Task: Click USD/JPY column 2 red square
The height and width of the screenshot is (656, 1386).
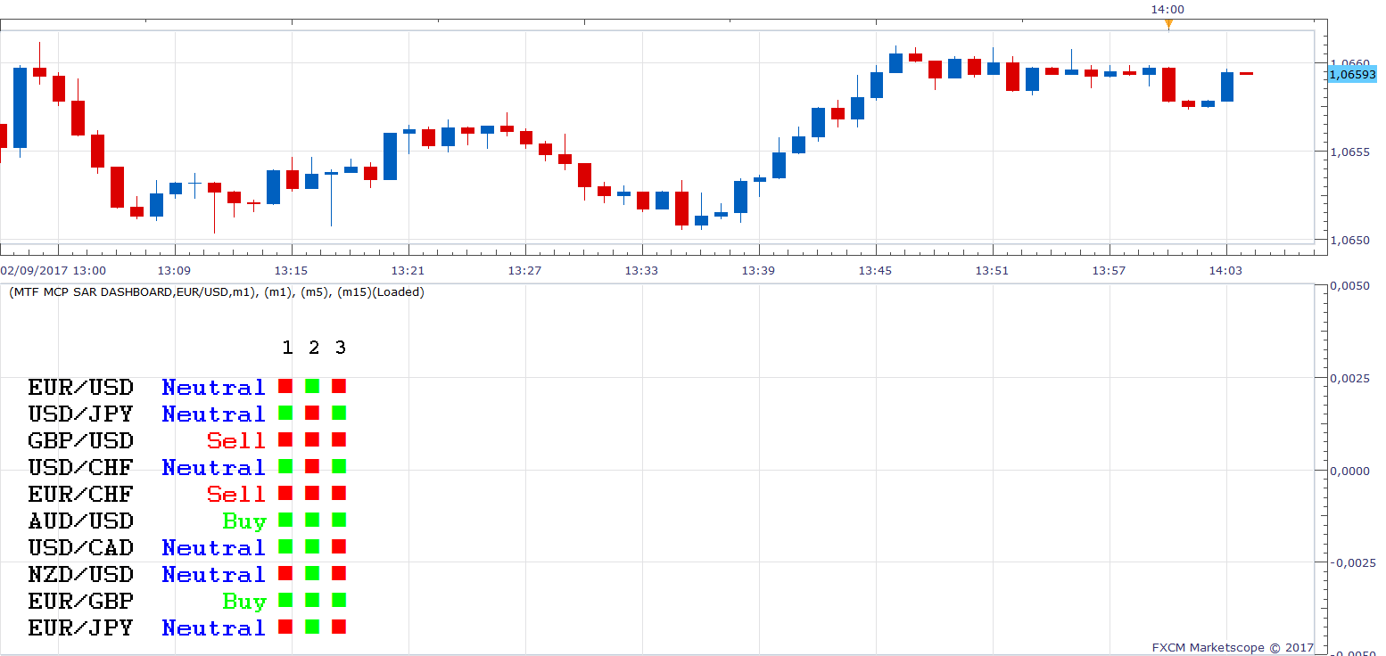Action: tap(312, 413)
